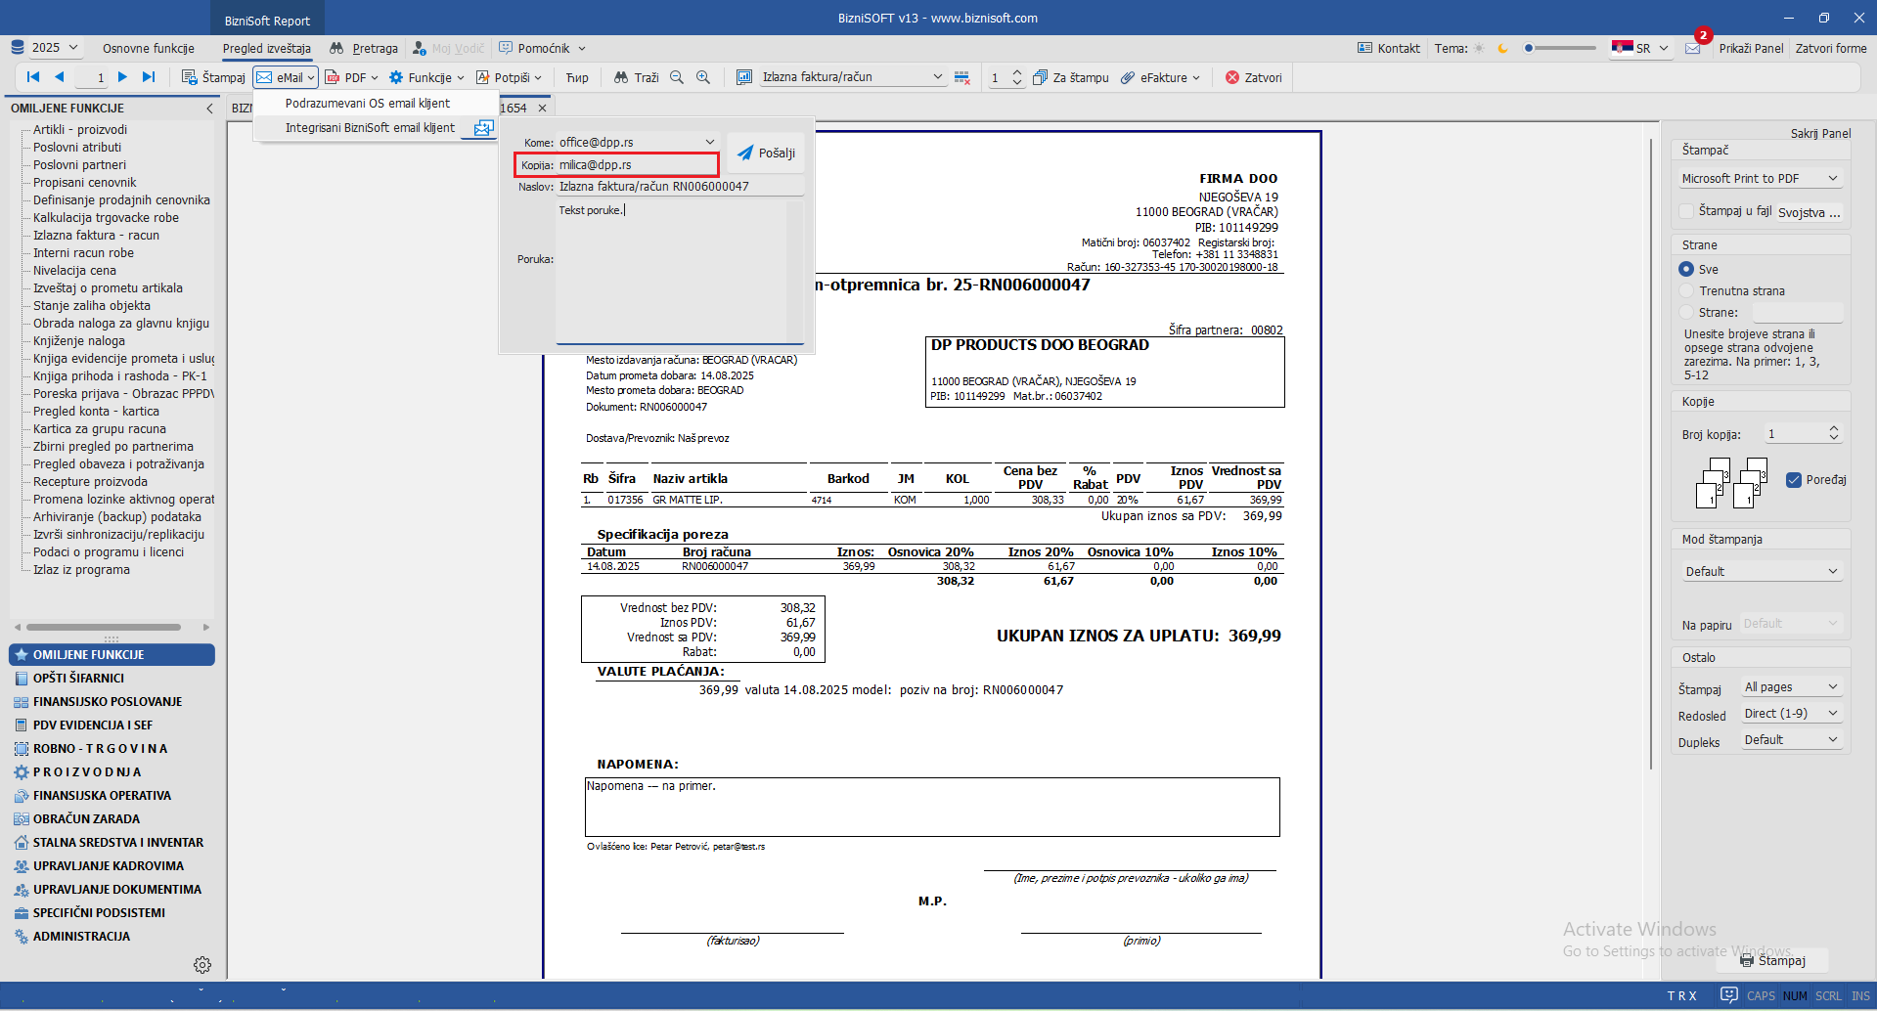
Task: Open the Traži search tool
Action: 636,77
